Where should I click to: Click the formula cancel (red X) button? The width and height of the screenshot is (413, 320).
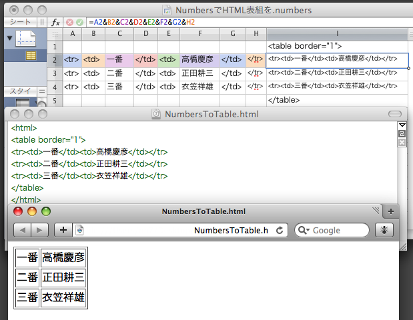coord(69,22)
